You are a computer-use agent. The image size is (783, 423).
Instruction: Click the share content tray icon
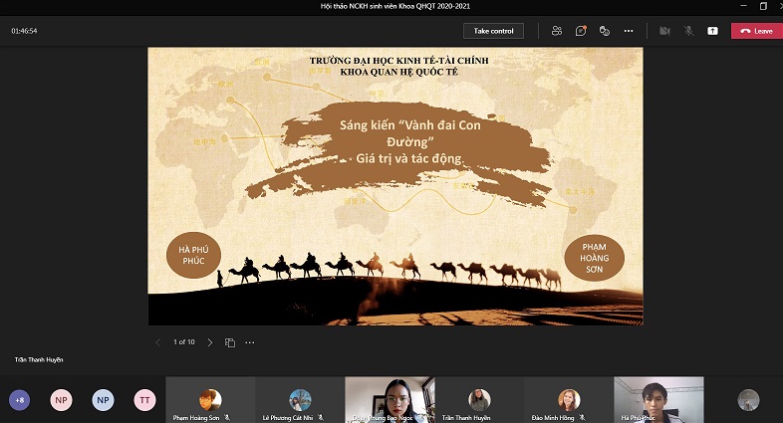[712, 31]
